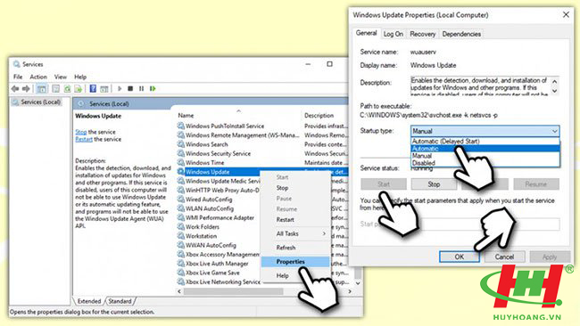Click the Start Service play icon
580x326 pixels.
[120, 88]
